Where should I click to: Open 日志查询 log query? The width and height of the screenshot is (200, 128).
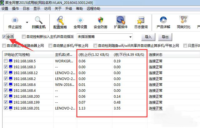click(x=141, y=21)
